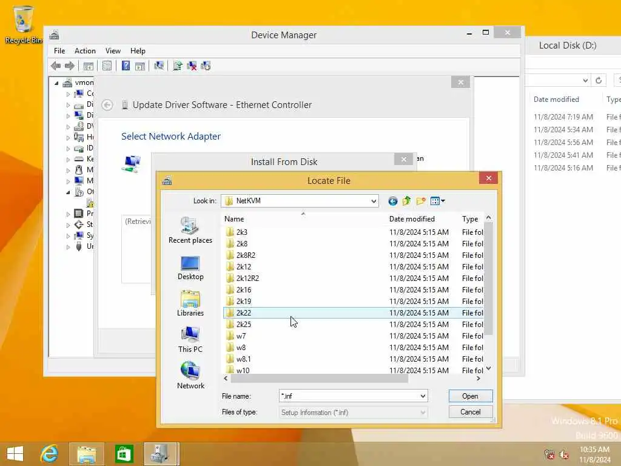Open the View menu in Device Manager
Image resolution: width=621 pixels, height=466 pixels.
tap(113, 51)
